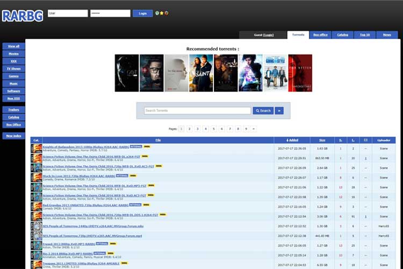Open the Catalog tab in top bar
This screenshot has width=403, height=269.
[x=343, y=35]
